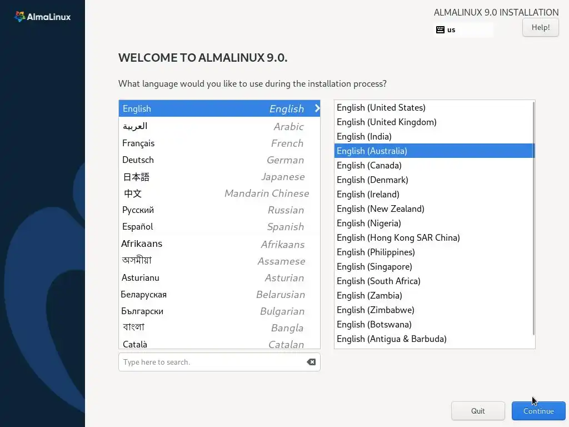
Task: Select English (United States) locale
Action: [433, 107]
